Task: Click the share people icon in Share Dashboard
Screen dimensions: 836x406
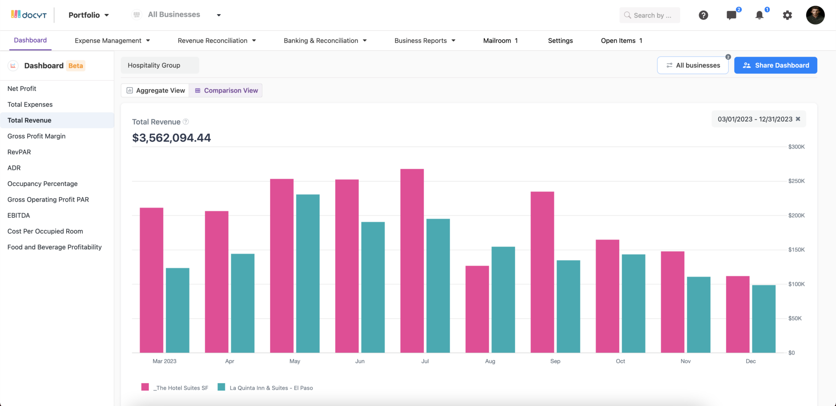Action: 747,65
